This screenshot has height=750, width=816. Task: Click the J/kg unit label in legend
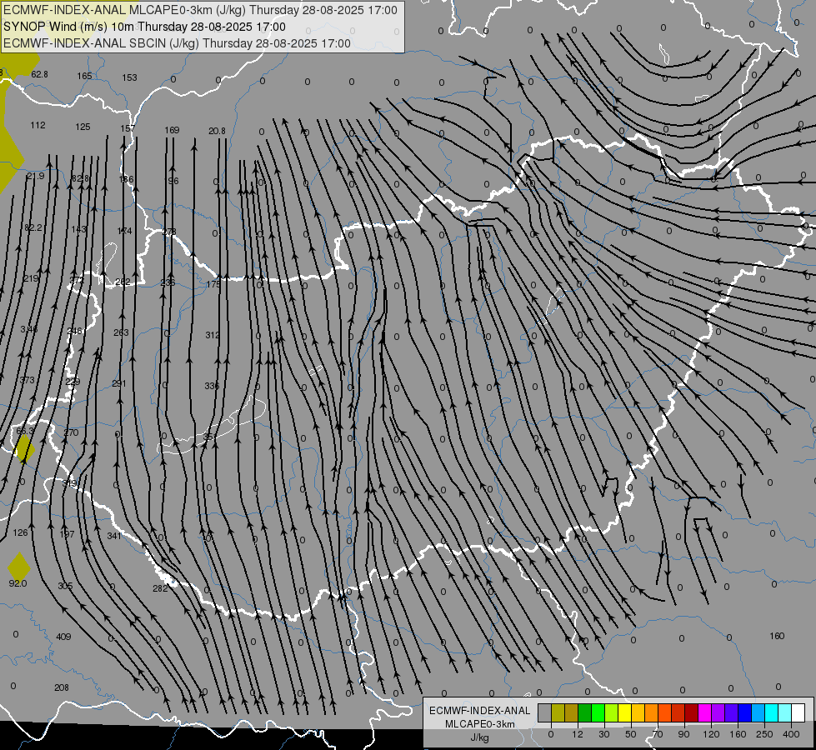click(480, 737)
